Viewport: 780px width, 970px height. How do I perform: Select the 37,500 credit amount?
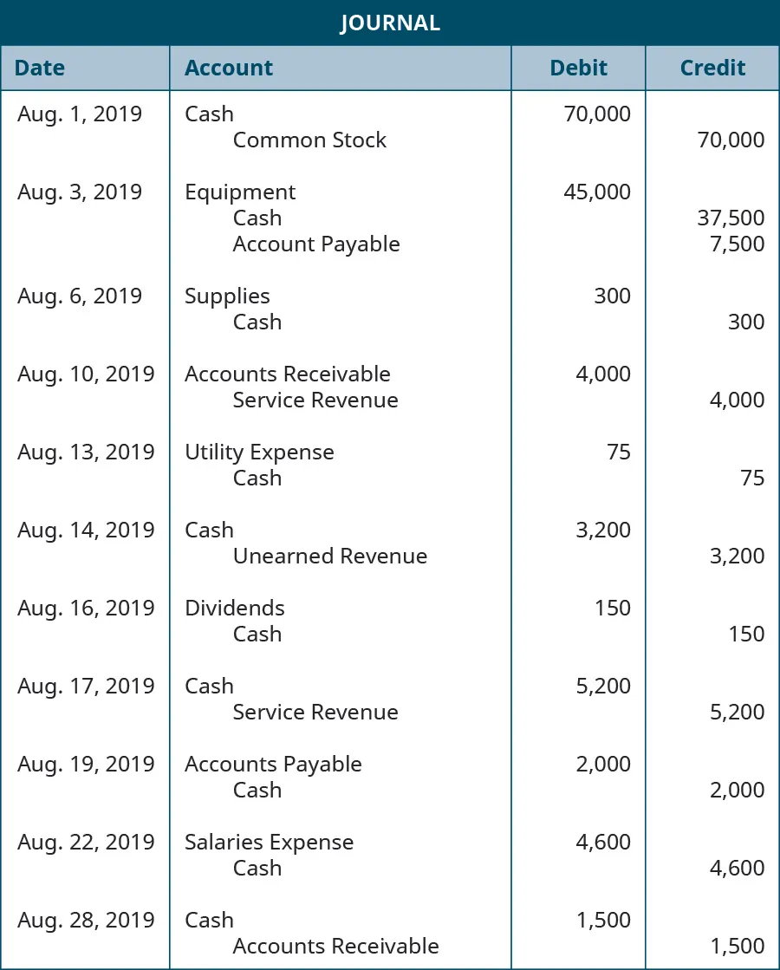pos(731,218)
